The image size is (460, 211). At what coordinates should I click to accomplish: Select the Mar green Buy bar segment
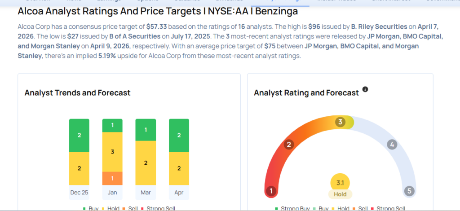coord(146,130)
